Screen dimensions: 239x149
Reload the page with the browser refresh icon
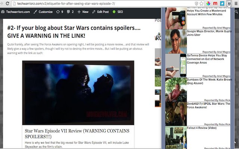click(x=7, y=3)
